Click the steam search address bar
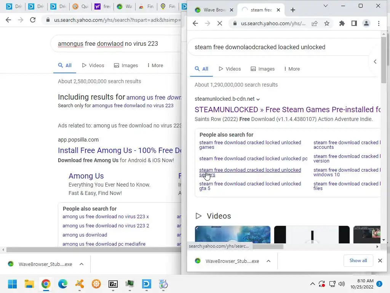390x293 pixels. (273, 23)
